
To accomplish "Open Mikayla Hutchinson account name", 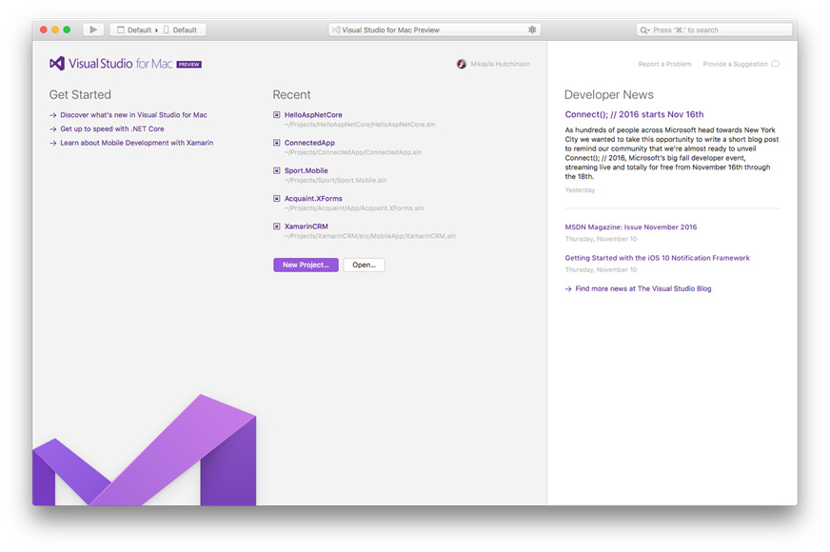I will tap(501, 64).
